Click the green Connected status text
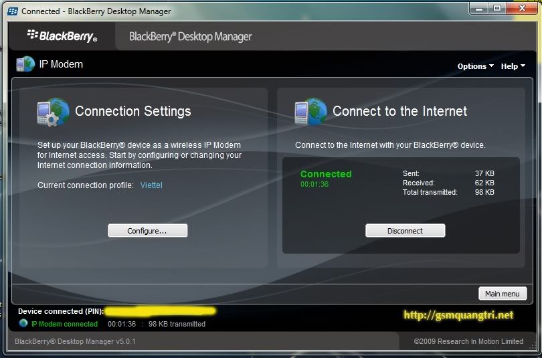This screenshot has width=542, height=358. pyautogui.click(x=326, y=174)
